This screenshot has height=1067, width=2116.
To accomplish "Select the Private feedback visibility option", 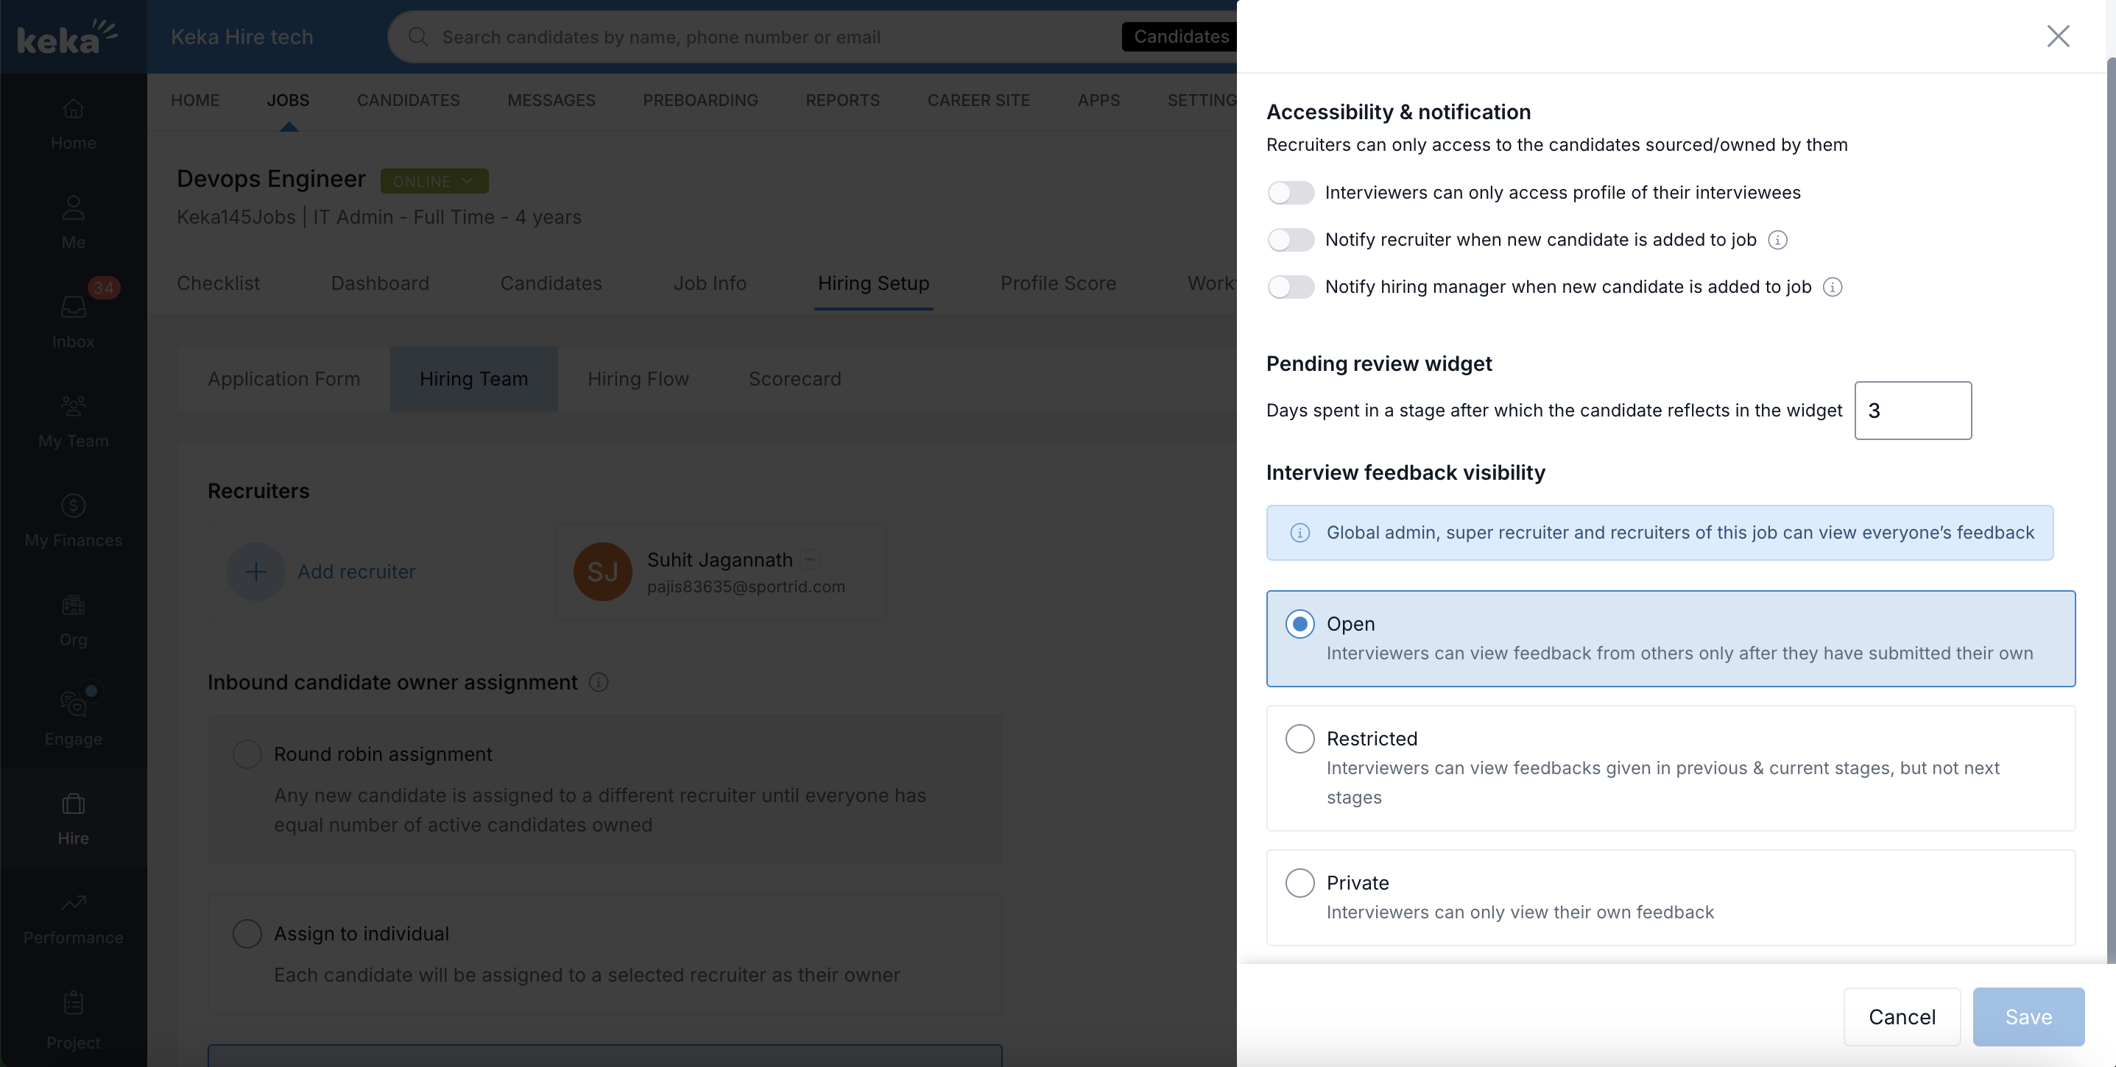I will click(1299, 883).
